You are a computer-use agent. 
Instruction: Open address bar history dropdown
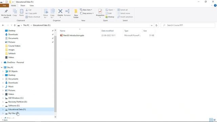[152, 25]
